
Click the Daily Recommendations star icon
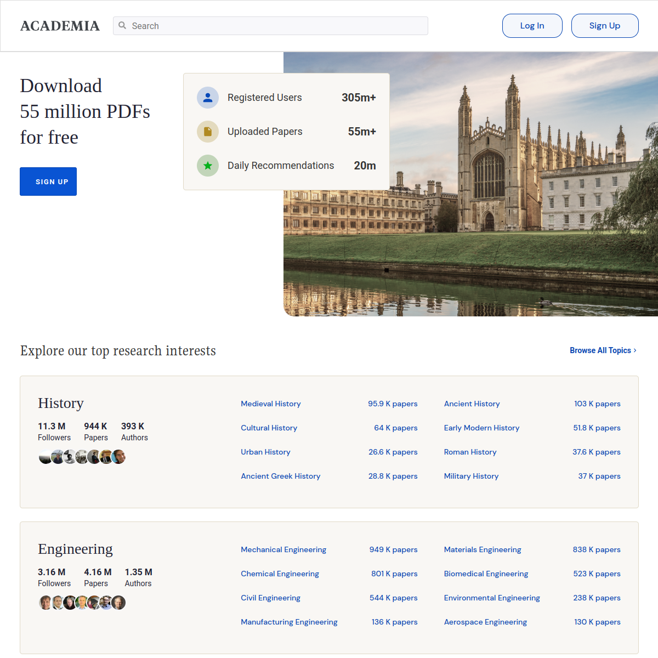[x=207, y=165]
